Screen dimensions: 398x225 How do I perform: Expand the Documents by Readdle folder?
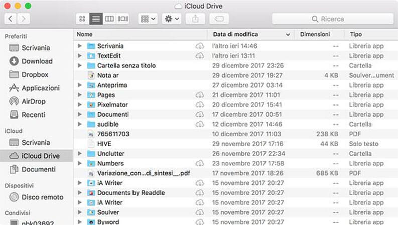point(80,193)
